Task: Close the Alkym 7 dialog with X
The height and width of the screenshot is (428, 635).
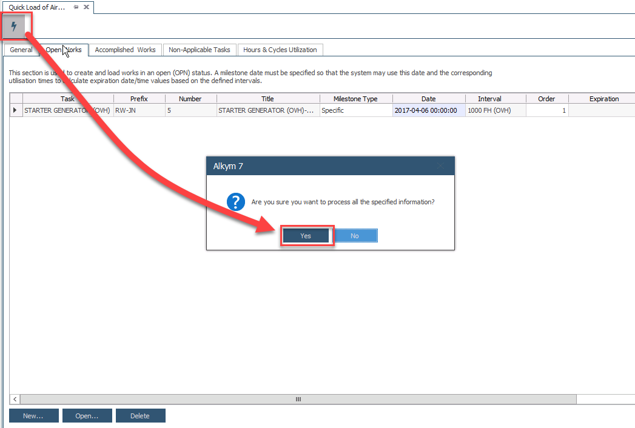Action: [441, 166]
